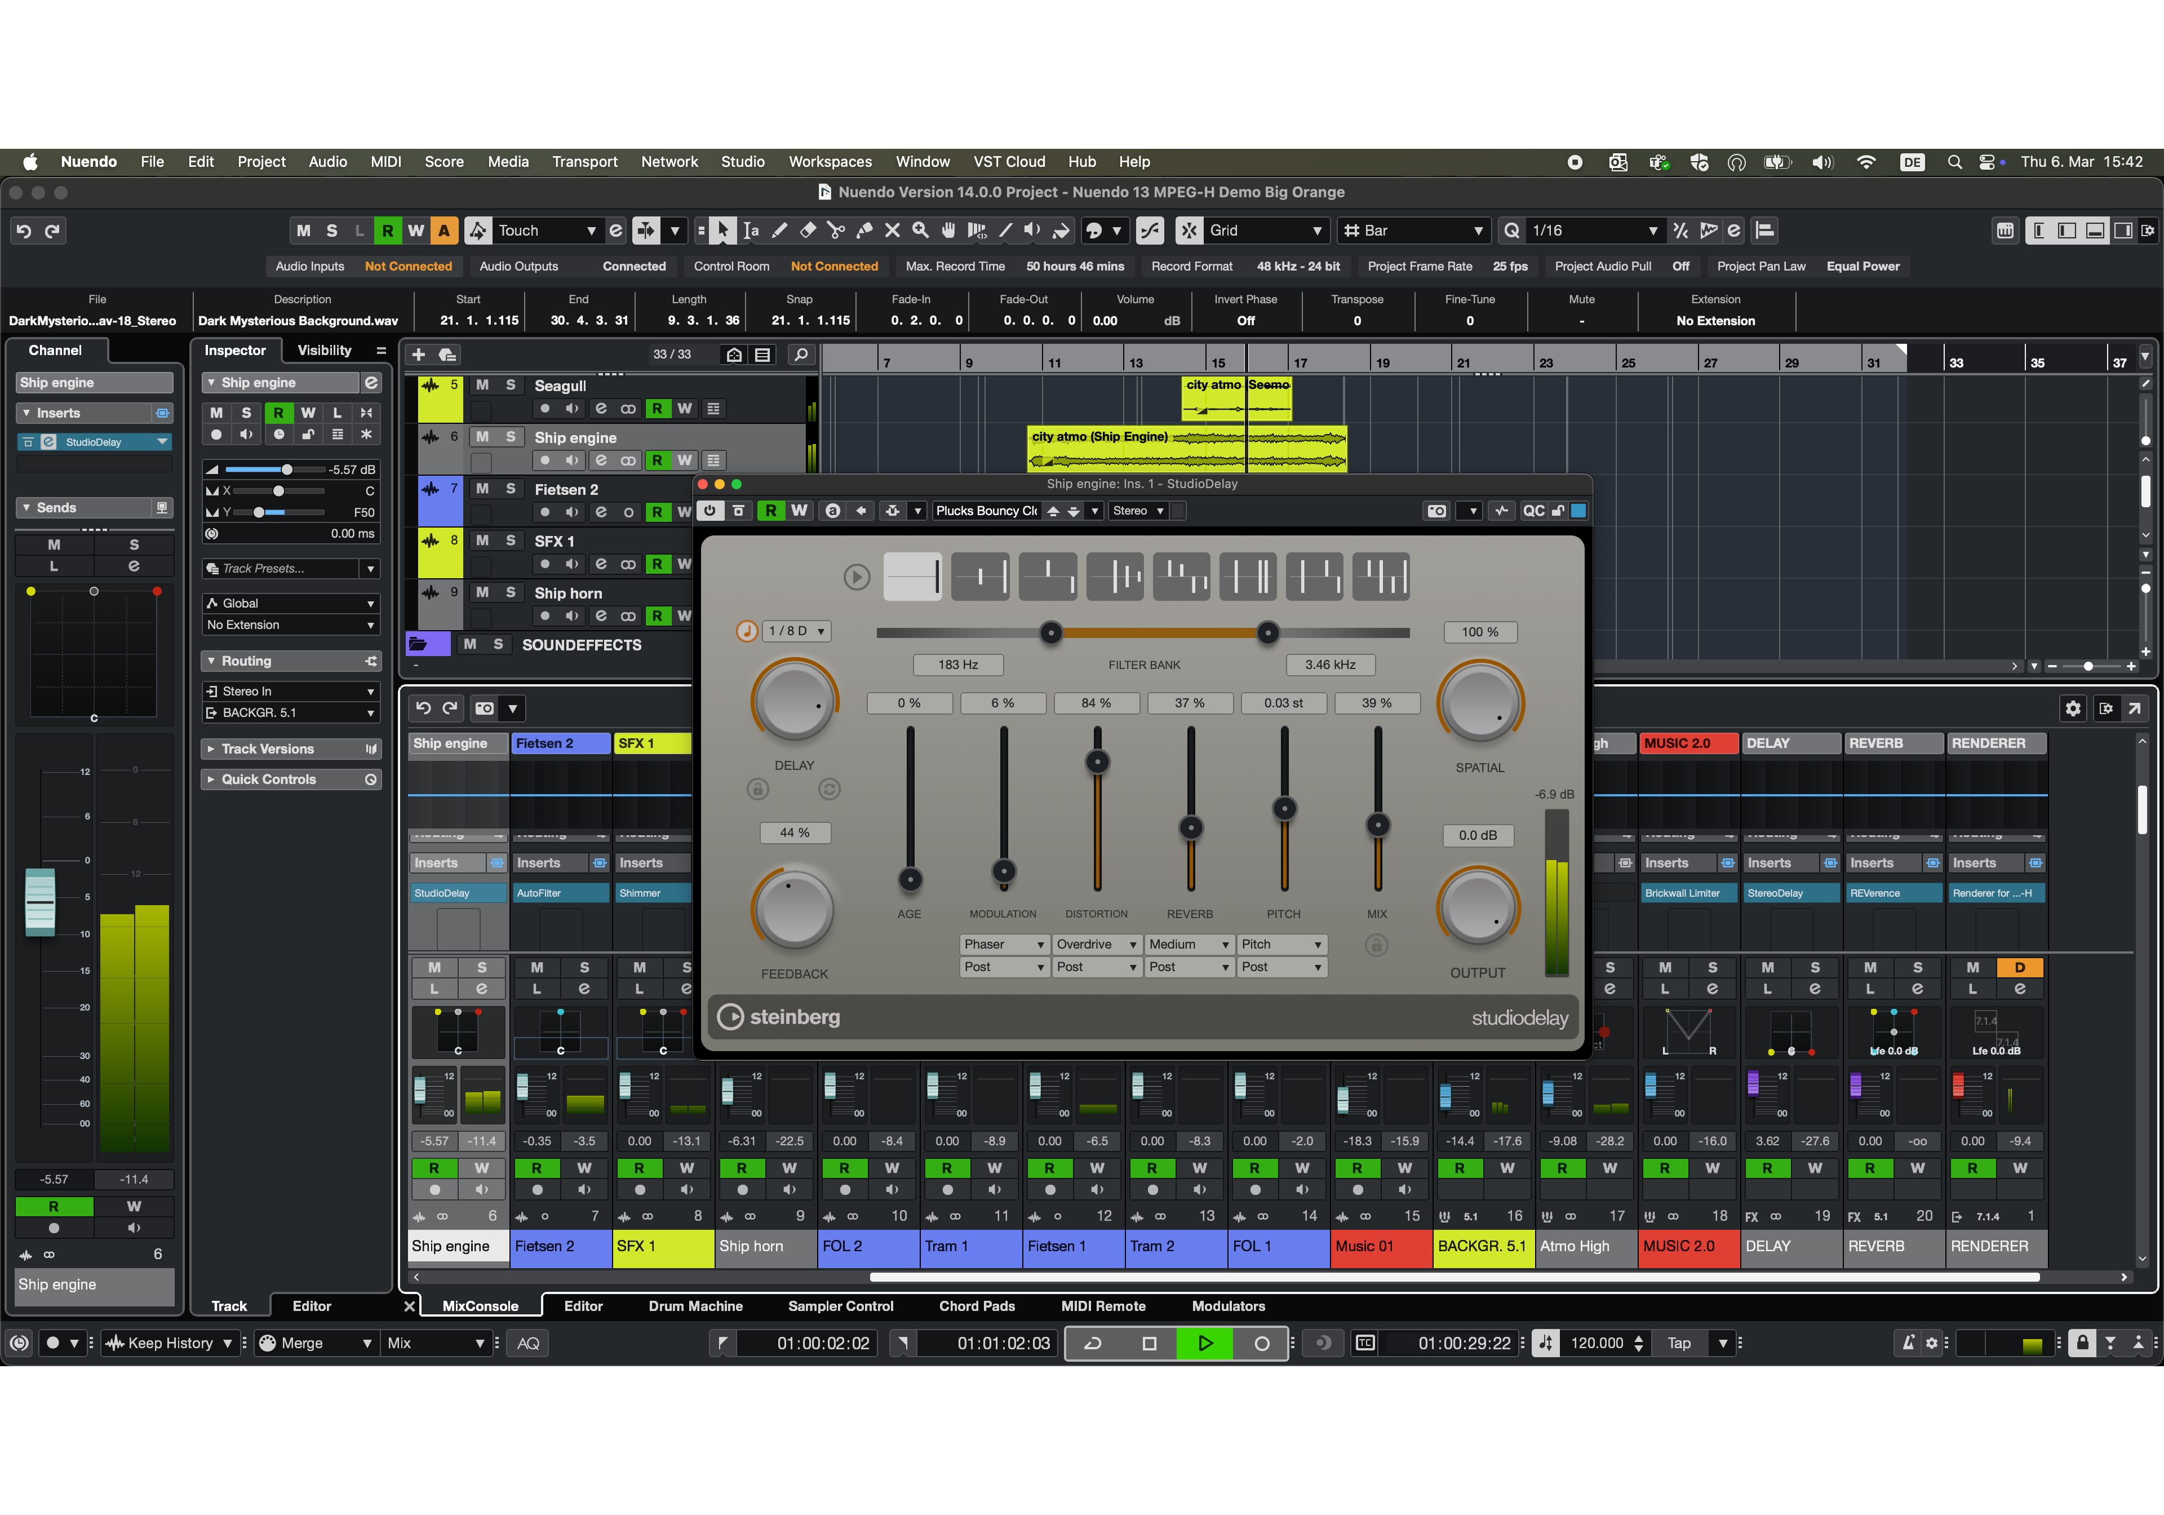Screen dimensions: 2164x1515
Task: Open Overdrive distortion type dropdown
Action: (x=1096, y=945)
